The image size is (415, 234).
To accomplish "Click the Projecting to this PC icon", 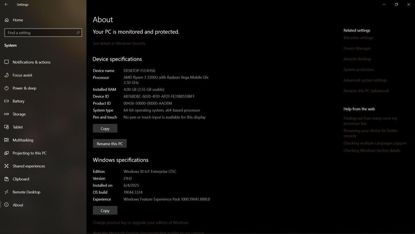I will coord(7,153).
